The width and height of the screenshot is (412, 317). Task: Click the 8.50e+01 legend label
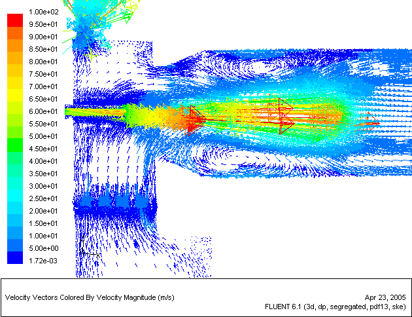click(x=43, y=50)
